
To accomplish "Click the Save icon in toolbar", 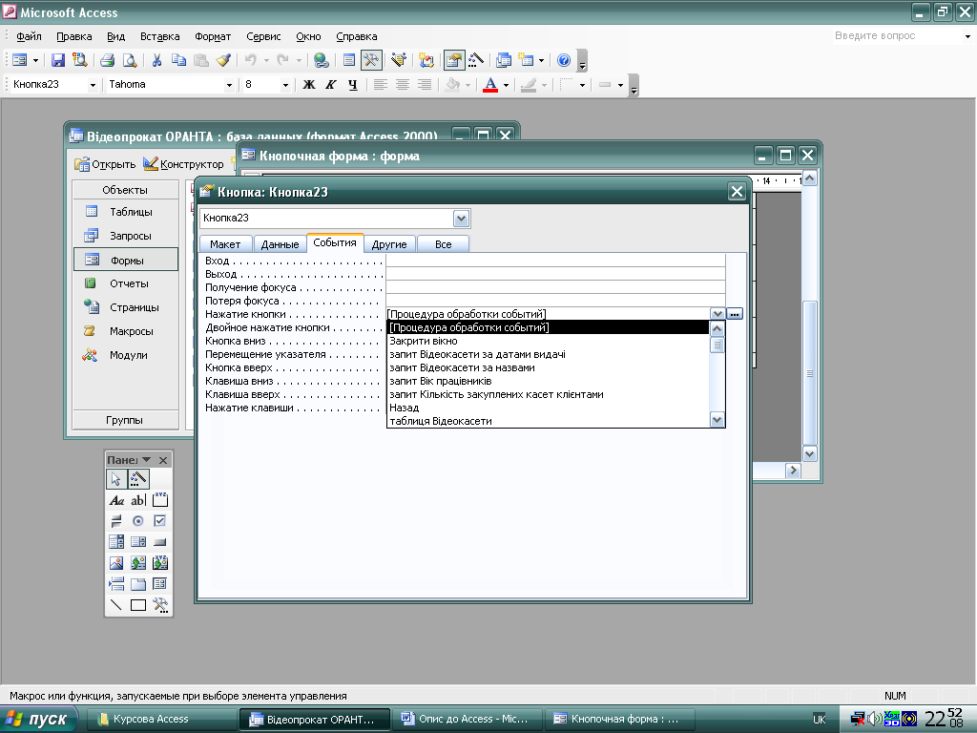I will [58, 60].
